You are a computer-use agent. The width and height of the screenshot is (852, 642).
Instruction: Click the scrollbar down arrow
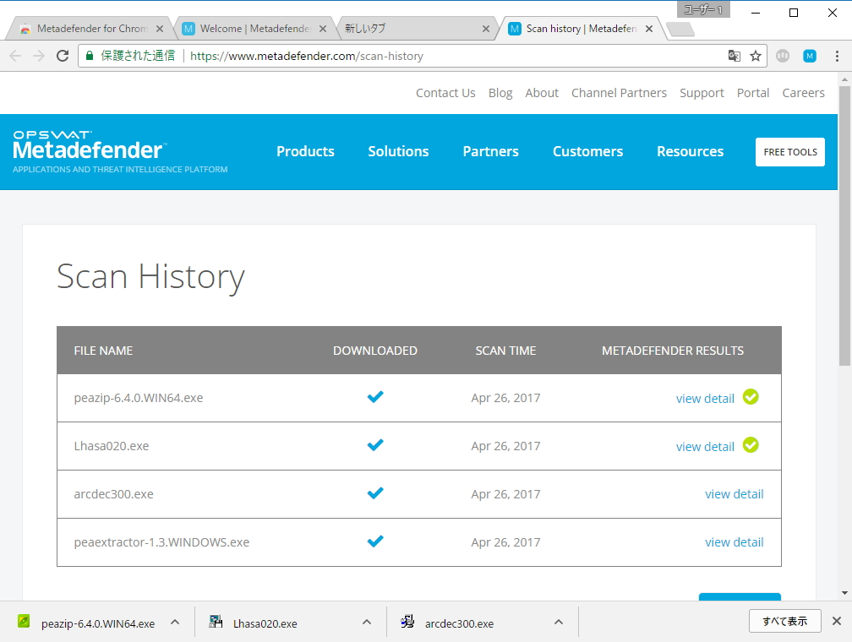(844, 593)
